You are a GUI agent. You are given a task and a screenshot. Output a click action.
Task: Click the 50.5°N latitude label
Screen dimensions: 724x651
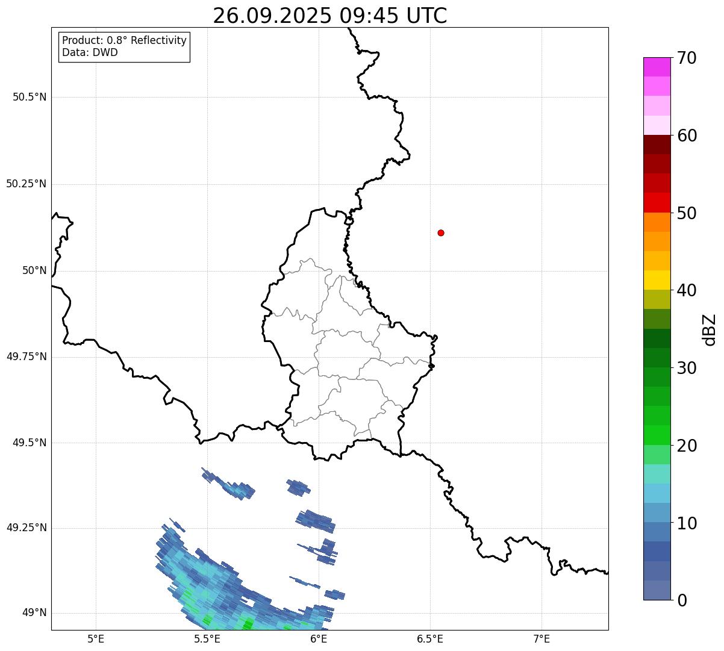click(x=30, y=97)
